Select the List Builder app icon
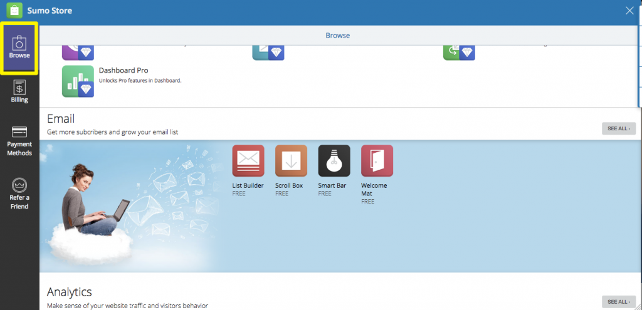Screen dimensions: 642x310 (x=248, y=161)
